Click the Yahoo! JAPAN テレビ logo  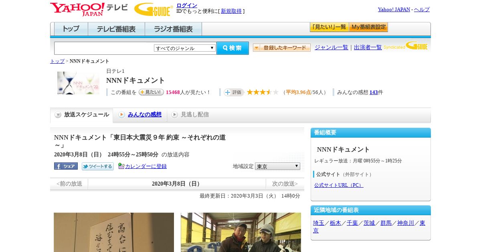(89, 9)
